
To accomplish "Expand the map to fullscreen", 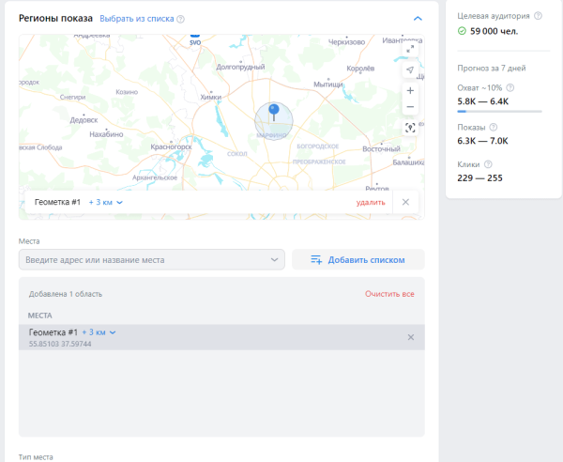I will pyautogui.click(x=410, y=47).
